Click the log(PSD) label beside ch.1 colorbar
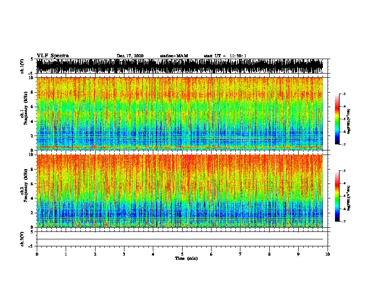369x285 pixels. [x=348, y=121]
